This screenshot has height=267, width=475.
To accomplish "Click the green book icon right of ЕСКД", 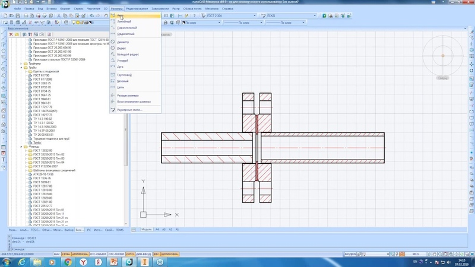I will pos(324,15).
